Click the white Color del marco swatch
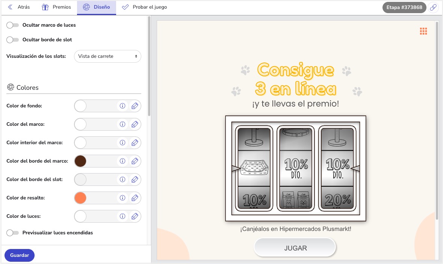The height and width of the screenshot is (264, 443). click(x=80, y=124)
